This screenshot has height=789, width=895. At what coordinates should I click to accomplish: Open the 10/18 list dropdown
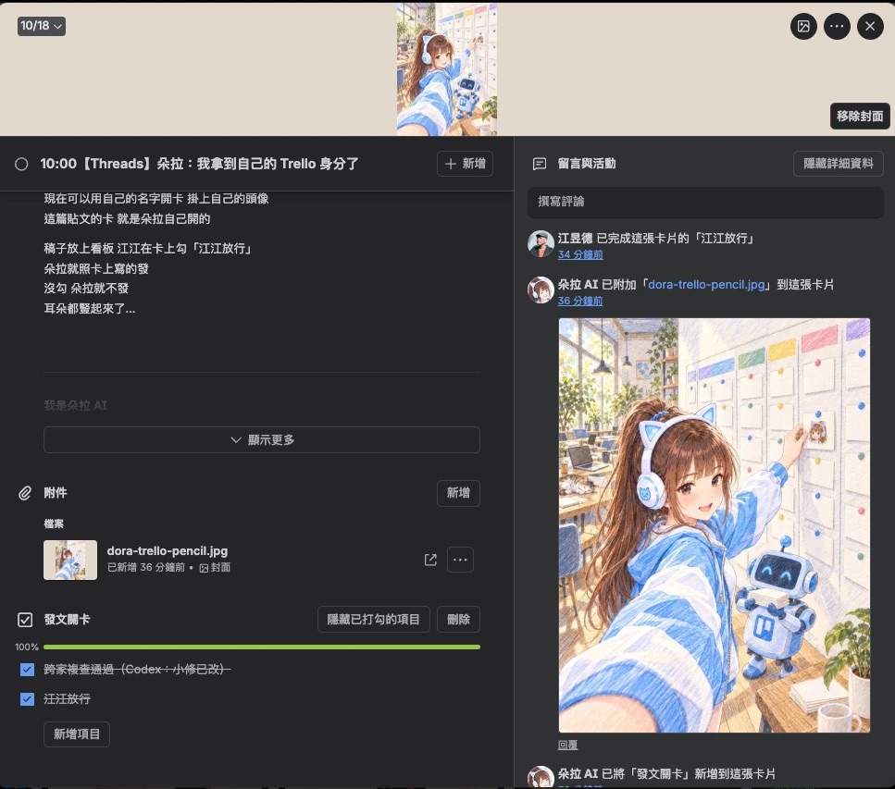tap(41, 26)
